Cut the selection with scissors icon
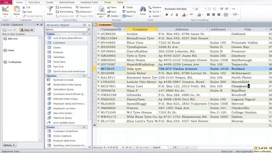This screenshot has width=272, height=153. click(26, 7)
